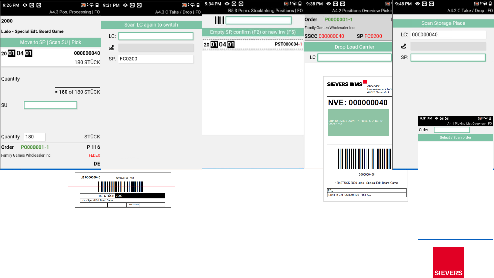The height and width of the screenshot is (278, 494).
Task: Focus the LC field under Drop Load Carrier
Action: click(355, 57)
